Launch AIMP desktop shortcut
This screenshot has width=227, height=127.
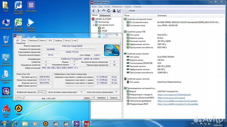(x=19, y=110)
